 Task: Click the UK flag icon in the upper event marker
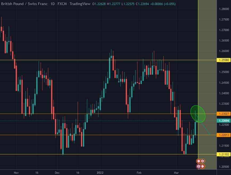[x=203, y=161]
